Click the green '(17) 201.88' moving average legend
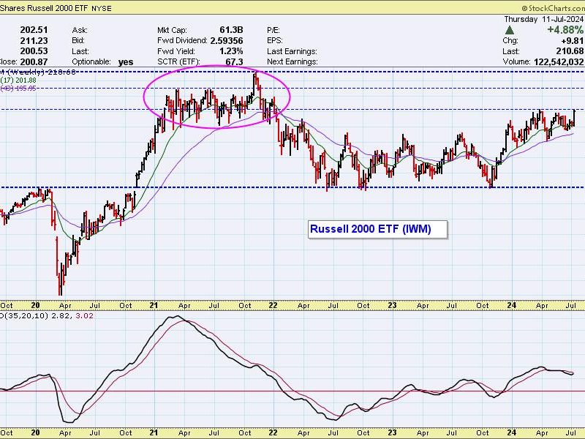Image resolution: width=585 pixels, height=439 pixels. 18,80
